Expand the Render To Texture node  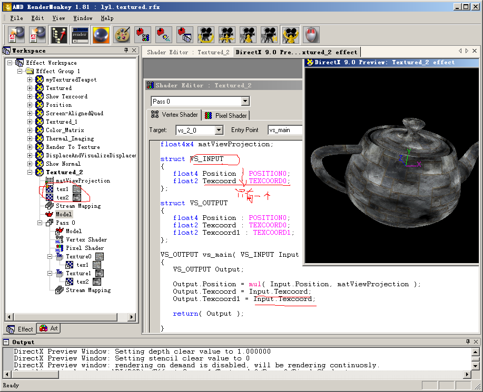pos(29,147)
